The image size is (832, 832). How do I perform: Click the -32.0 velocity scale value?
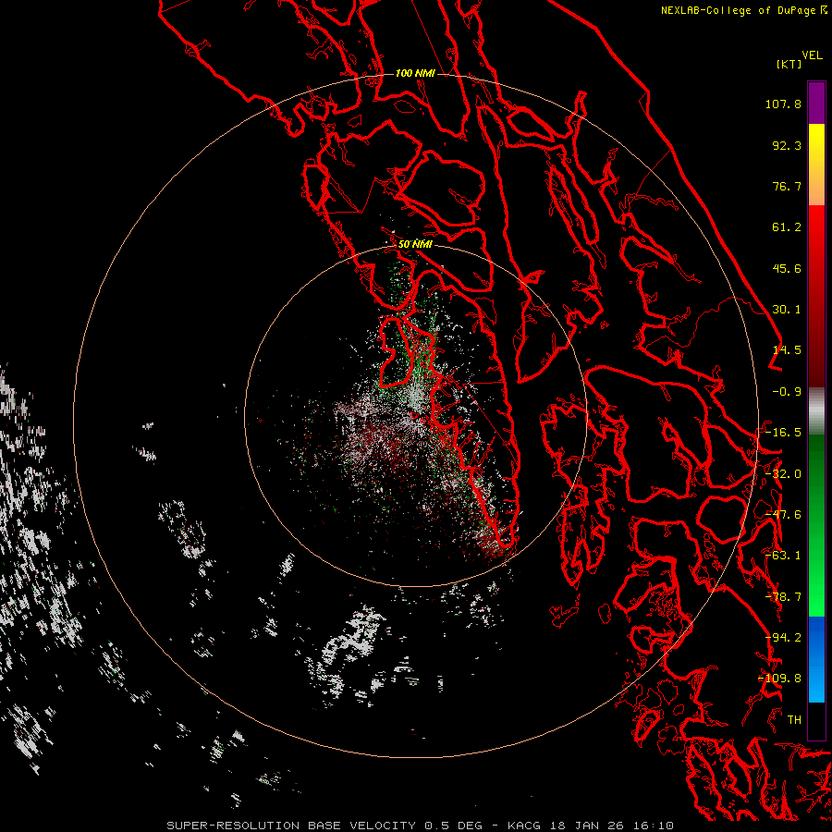pos(783,474)
